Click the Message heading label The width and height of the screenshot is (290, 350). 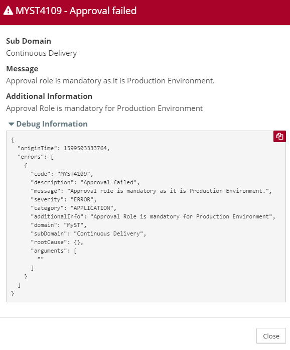(x=22, y=69)
